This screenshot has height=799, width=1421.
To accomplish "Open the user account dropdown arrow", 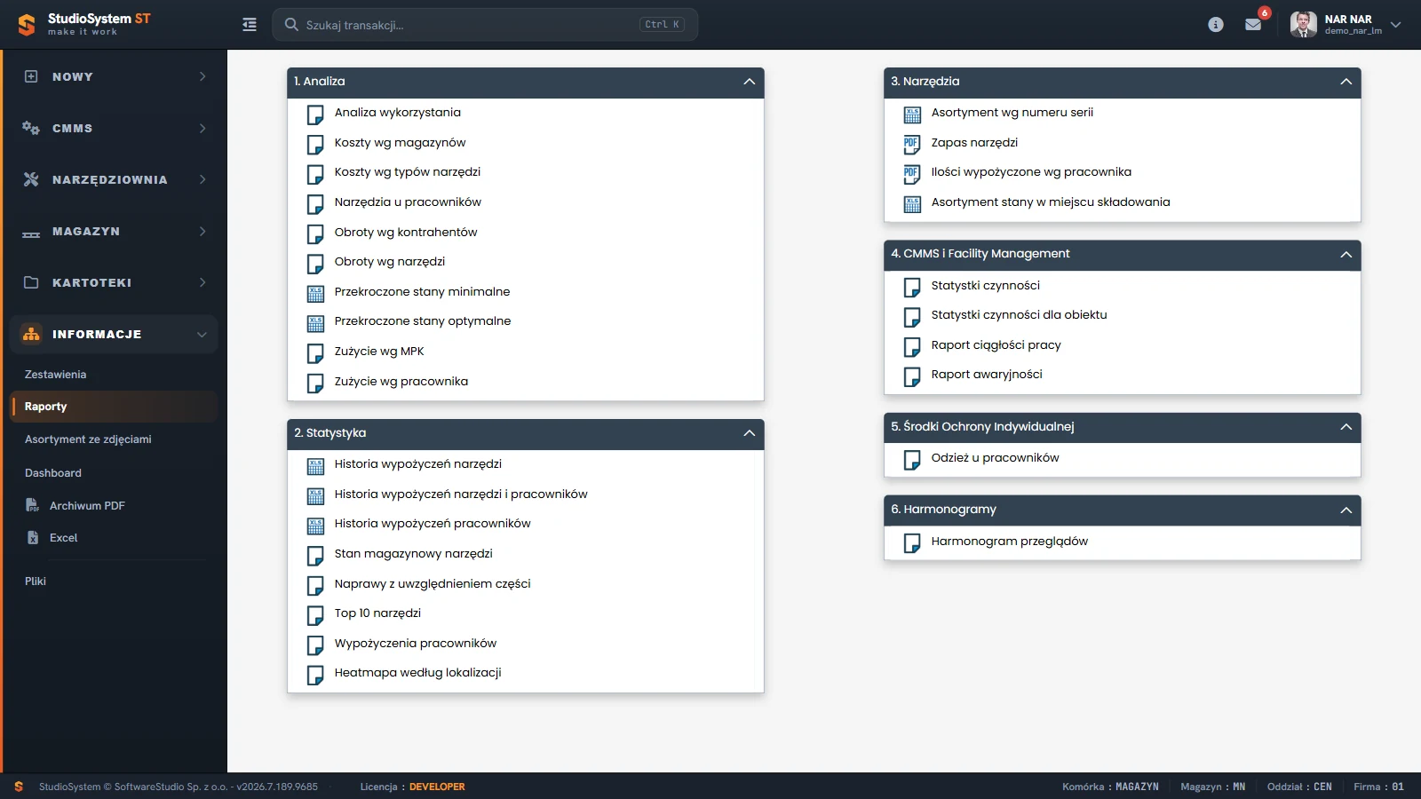I will [x=1396, y=25].
